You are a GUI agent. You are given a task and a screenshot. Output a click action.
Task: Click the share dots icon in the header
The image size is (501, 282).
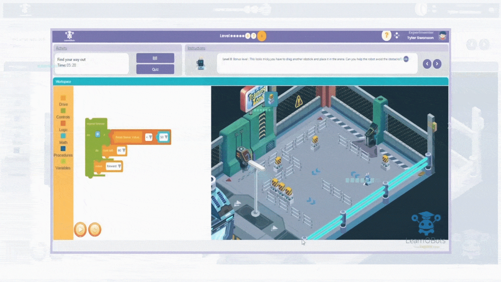pyautogui.click(x=397, y=36)
